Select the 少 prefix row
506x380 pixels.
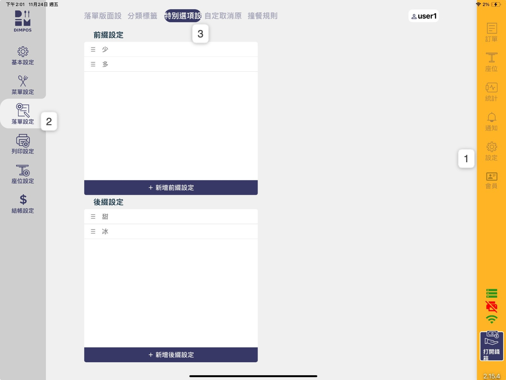(171, 49)
